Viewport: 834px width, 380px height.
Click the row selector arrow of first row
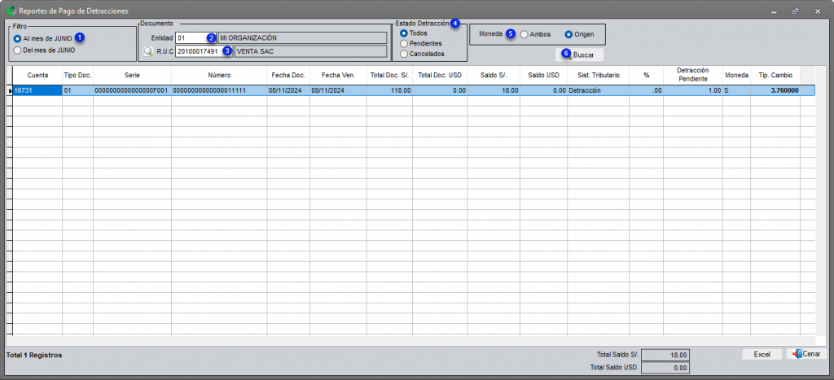click(10, 91)
